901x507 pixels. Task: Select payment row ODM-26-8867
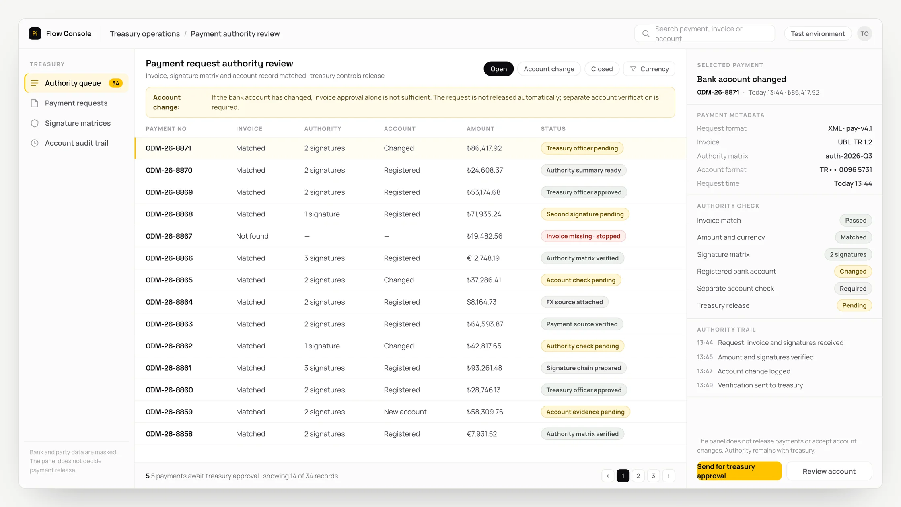410,236
